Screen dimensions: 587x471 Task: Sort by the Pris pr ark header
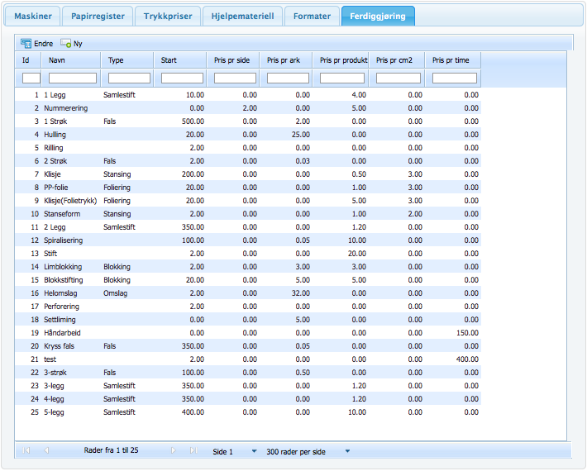coord(285,60)
